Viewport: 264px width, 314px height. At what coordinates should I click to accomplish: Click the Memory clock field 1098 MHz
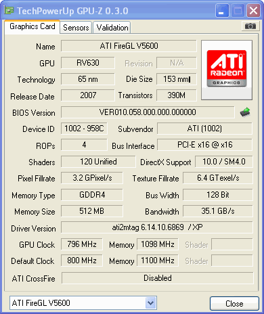pos(158,244)
